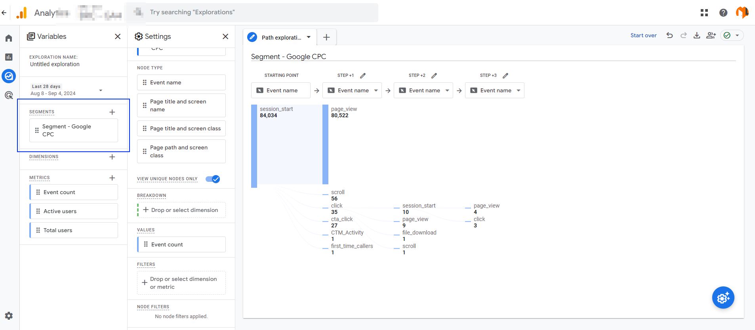The width and height of the screenshot is (755, 330).
Task: Add a new metric with plus icon
Action: pyautogui.click(x=112, y=178)
